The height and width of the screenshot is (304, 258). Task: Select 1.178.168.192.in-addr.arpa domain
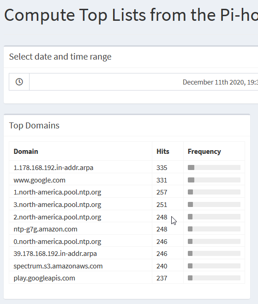coord(53,168)
